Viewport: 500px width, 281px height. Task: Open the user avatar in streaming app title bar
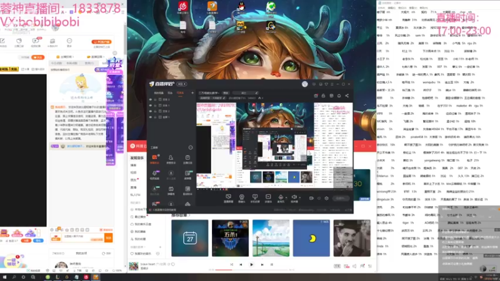tap(305, 84)
